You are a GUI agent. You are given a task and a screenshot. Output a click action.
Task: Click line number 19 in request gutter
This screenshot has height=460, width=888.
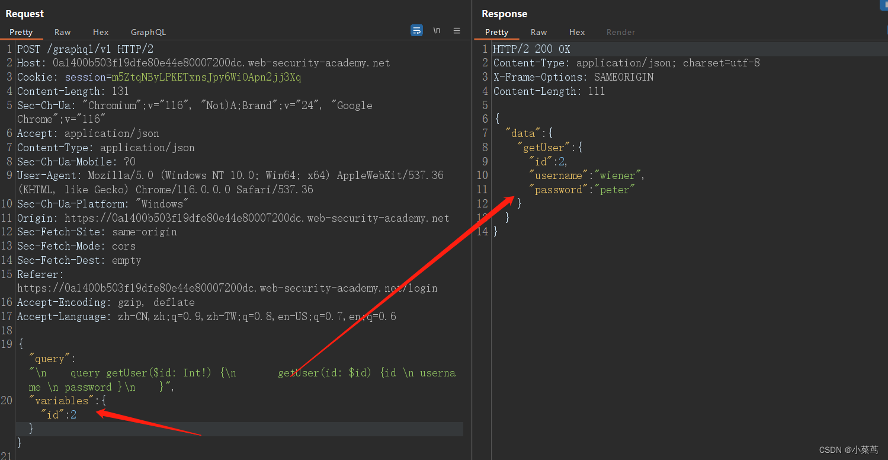coord(7,344)
